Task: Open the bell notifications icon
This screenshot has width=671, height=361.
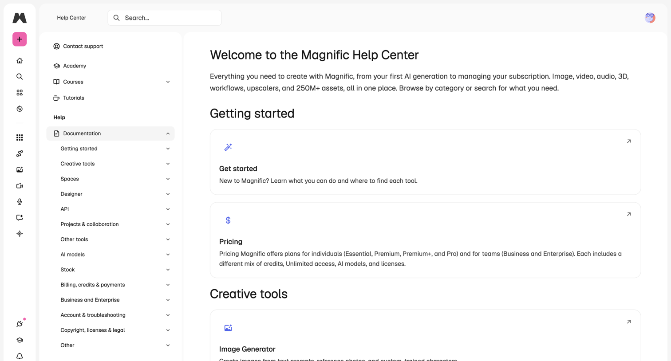Action: tap(20, 356)
